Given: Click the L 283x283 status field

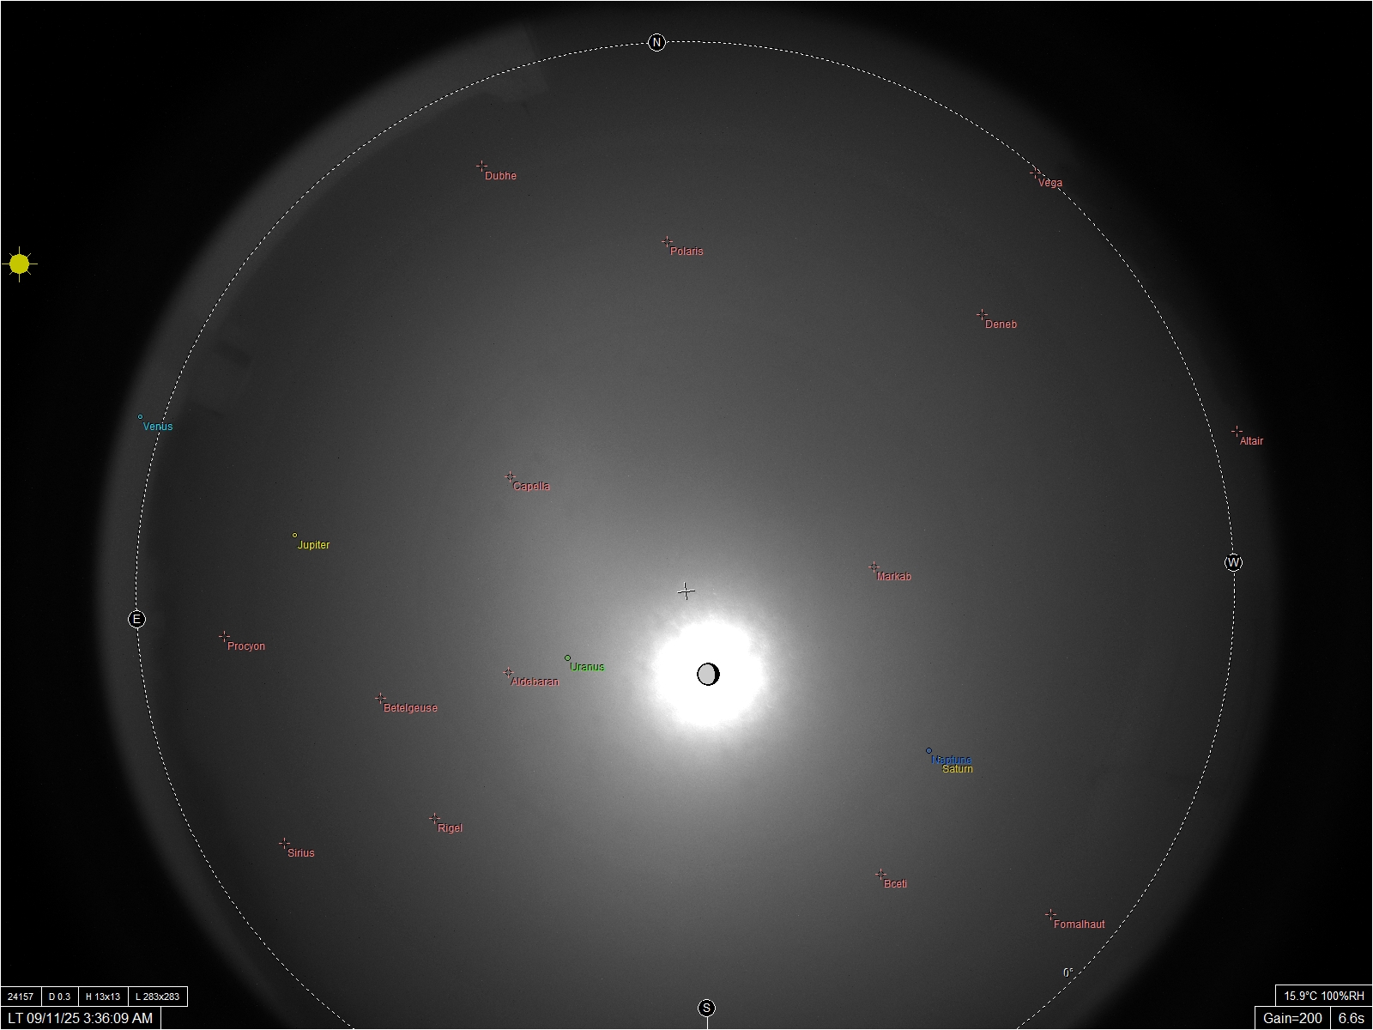Looking at the screenshot, I should click(x=158, y=997).
